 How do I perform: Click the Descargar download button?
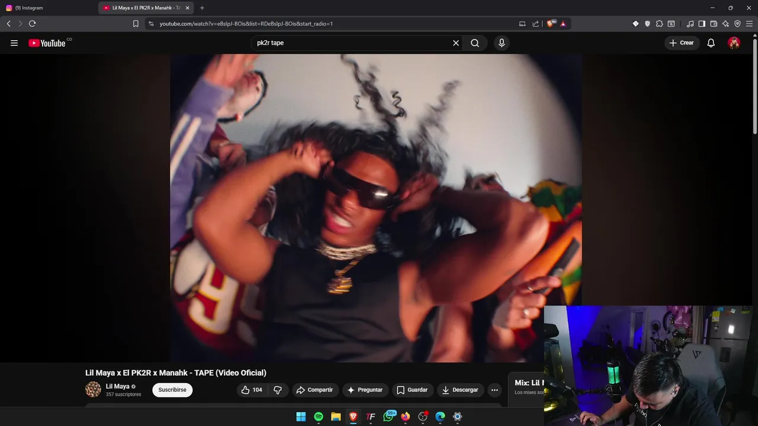coord(460,390)
